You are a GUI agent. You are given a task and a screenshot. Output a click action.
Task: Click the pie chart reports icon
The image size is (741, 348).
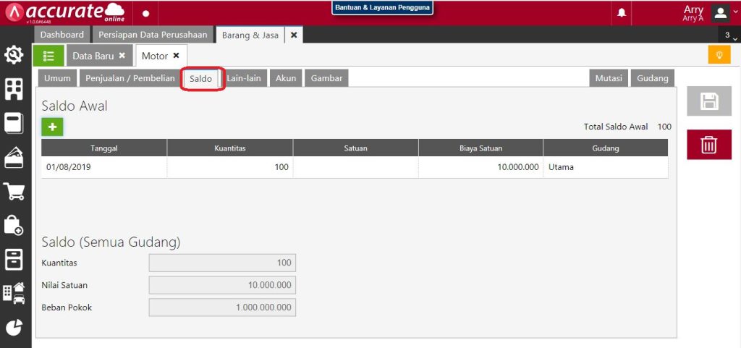click(14, 327)
